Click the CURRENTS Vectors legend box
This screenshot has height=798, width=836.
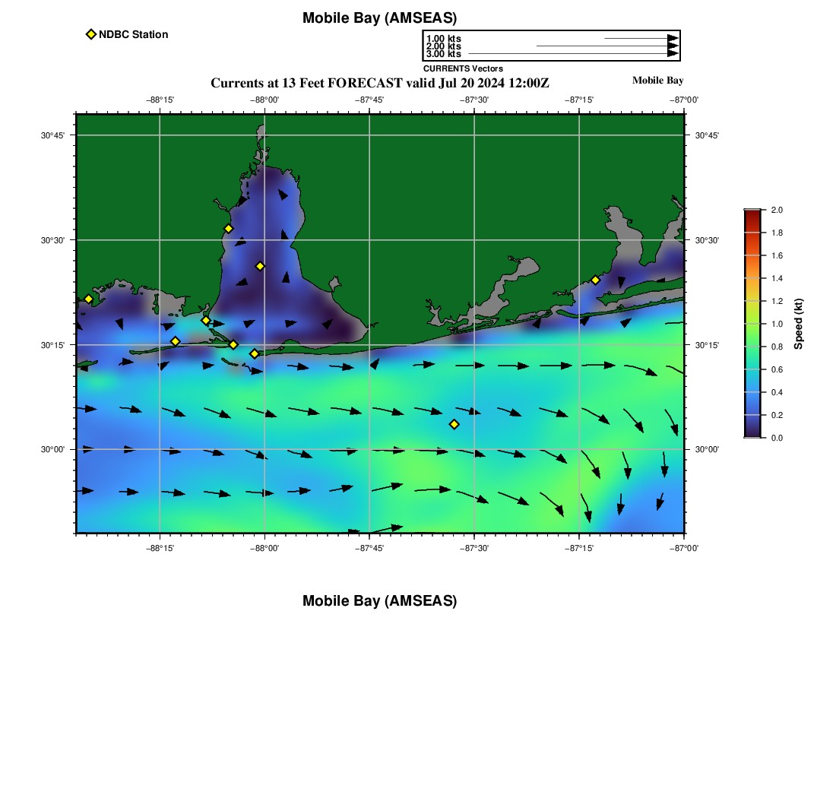click(551, 46)
